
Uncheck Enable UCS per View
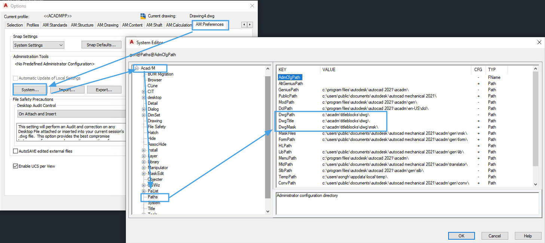[x=15, y=166]
